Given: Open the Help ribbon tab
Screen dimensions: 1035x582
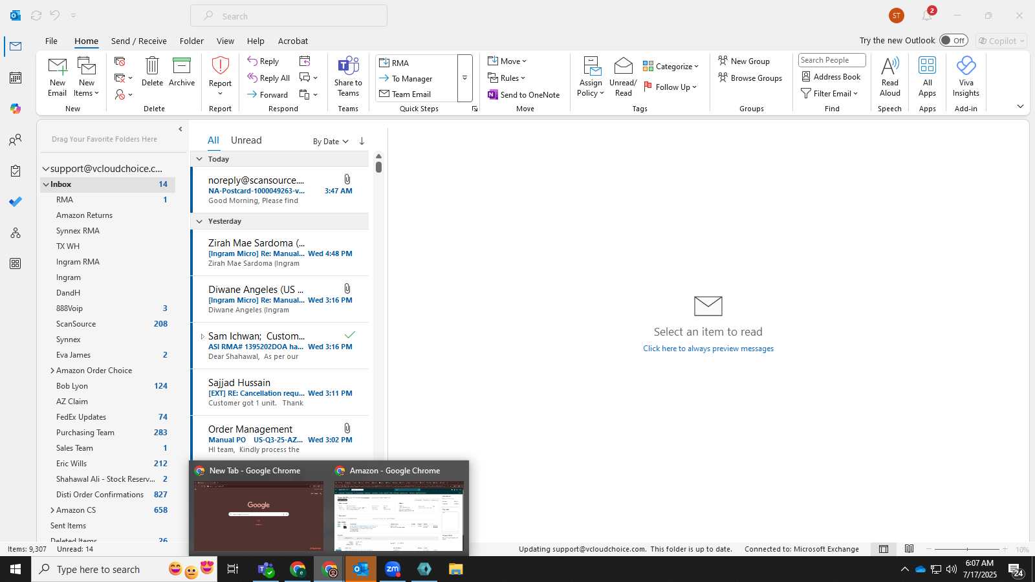Looking at the screenshot, I should point(256,41).
